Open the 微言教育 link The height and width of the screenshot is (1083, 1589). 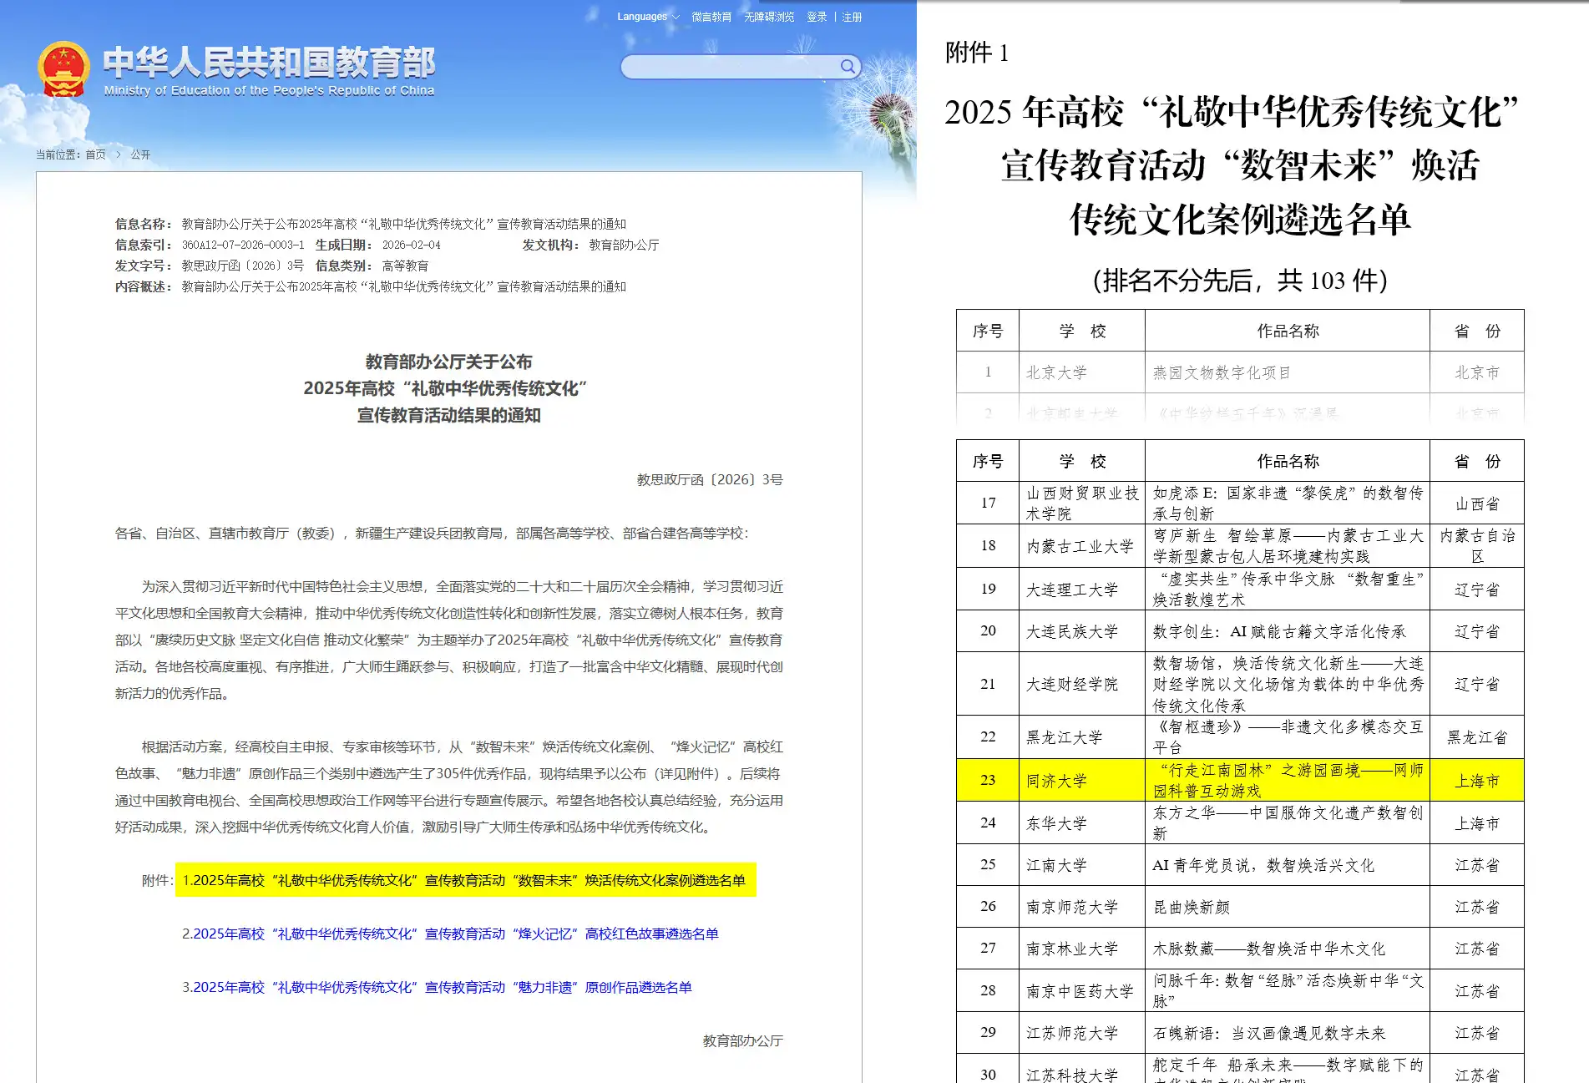[711, 17]
